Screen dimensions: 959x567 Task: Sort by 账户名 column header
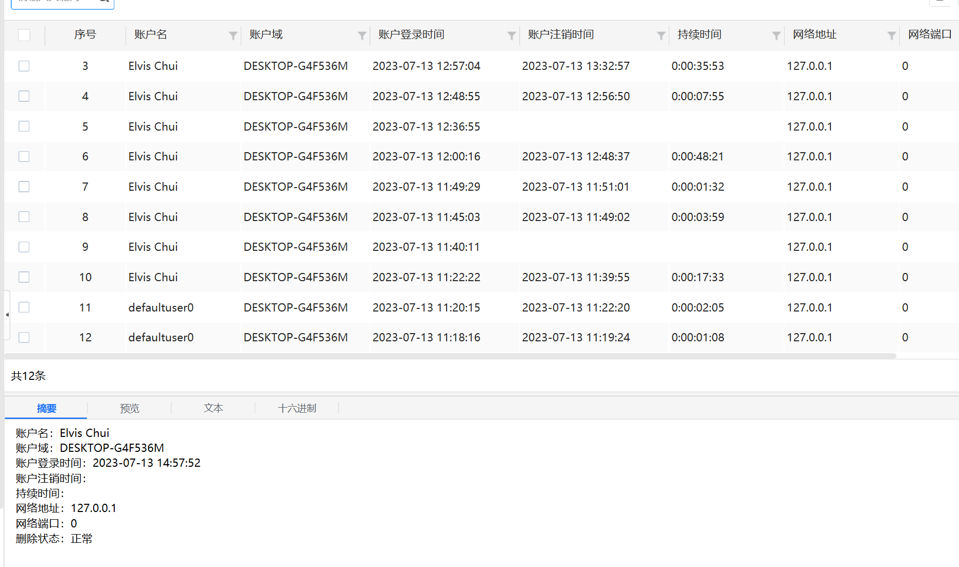(x=150, y=34)
